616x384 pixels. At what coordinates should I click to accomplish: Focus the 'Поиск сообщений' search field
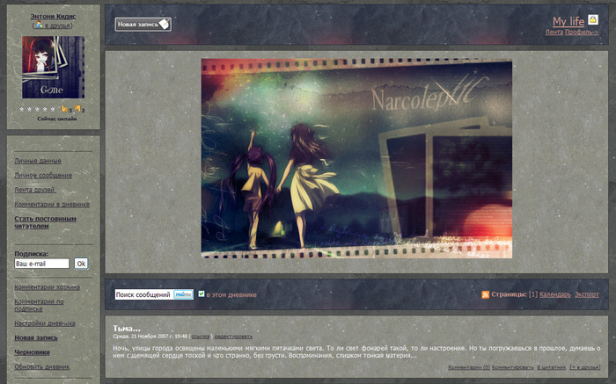coord(143,294)
